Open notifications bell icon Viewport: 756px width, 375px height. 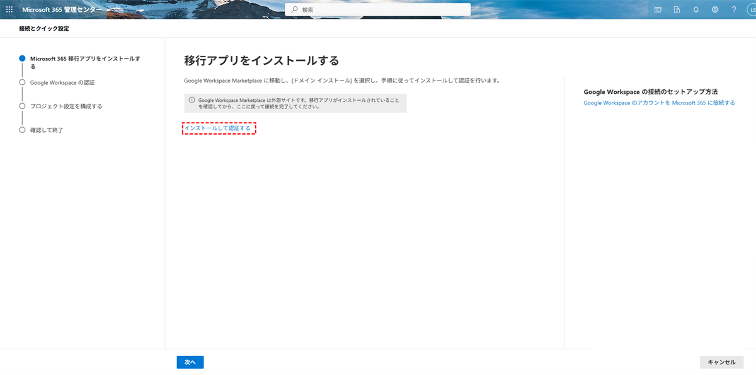tap(696, 9)
